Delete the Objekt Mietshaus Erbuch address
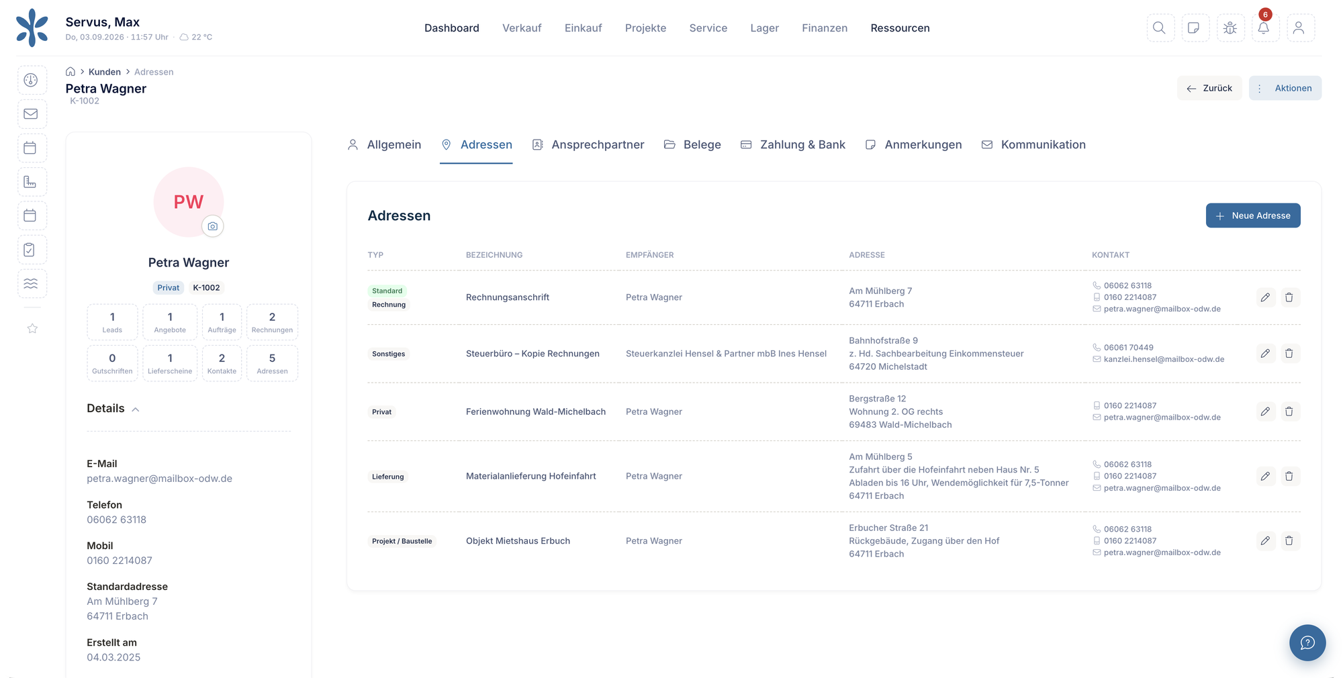 [x=1289, y=540]
